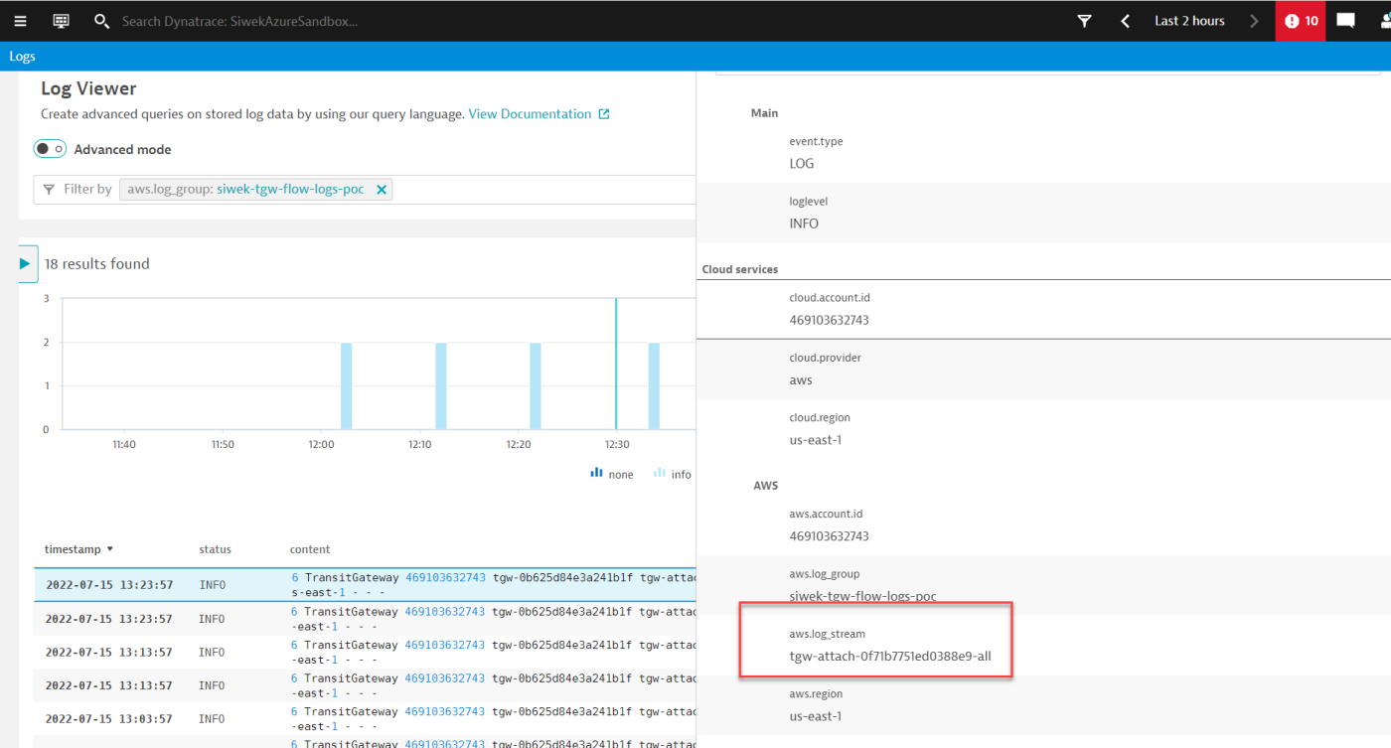1391x748 pixels.
Task: Change sort order via the timestamp column arrow
Action: tap(109, 548)
